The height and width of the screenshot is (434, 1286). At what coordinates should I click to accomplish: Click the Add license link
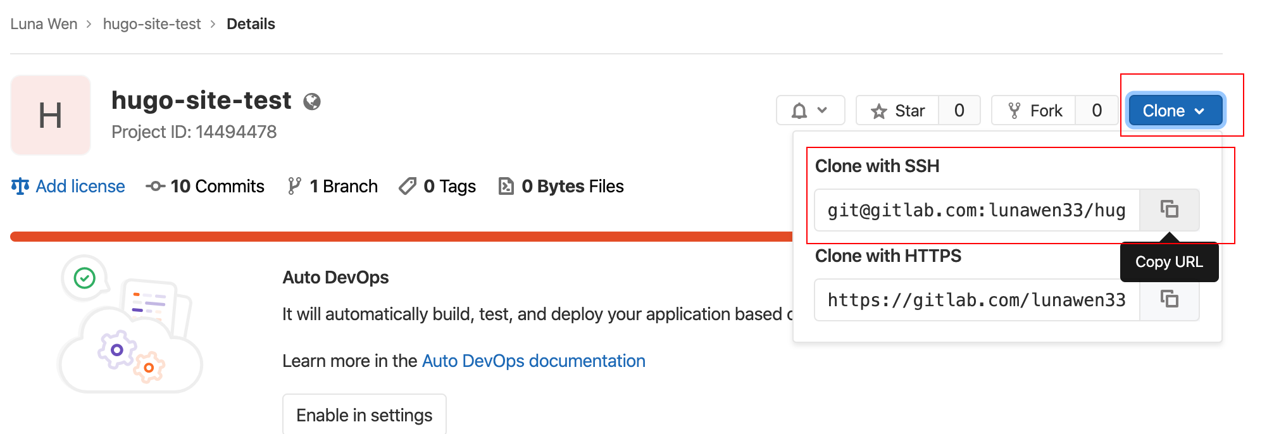(x=68, y=186)
